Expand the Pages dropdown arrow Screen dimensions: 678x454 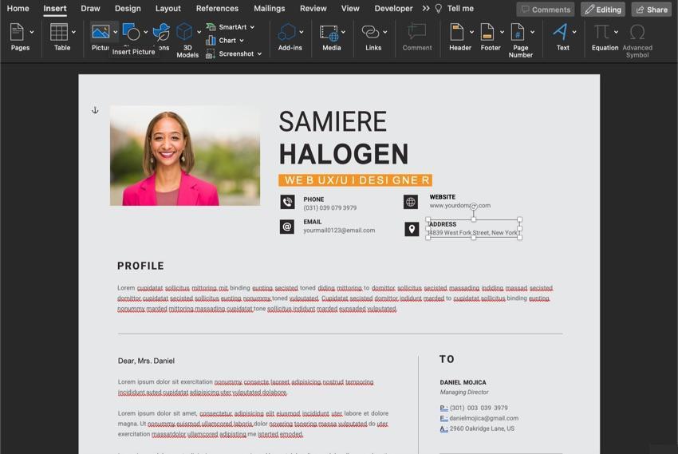click(32, 32)
